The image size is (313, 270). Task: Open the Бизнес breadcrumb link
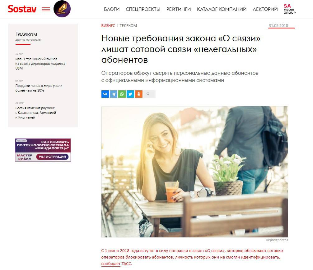coord(108,26)
